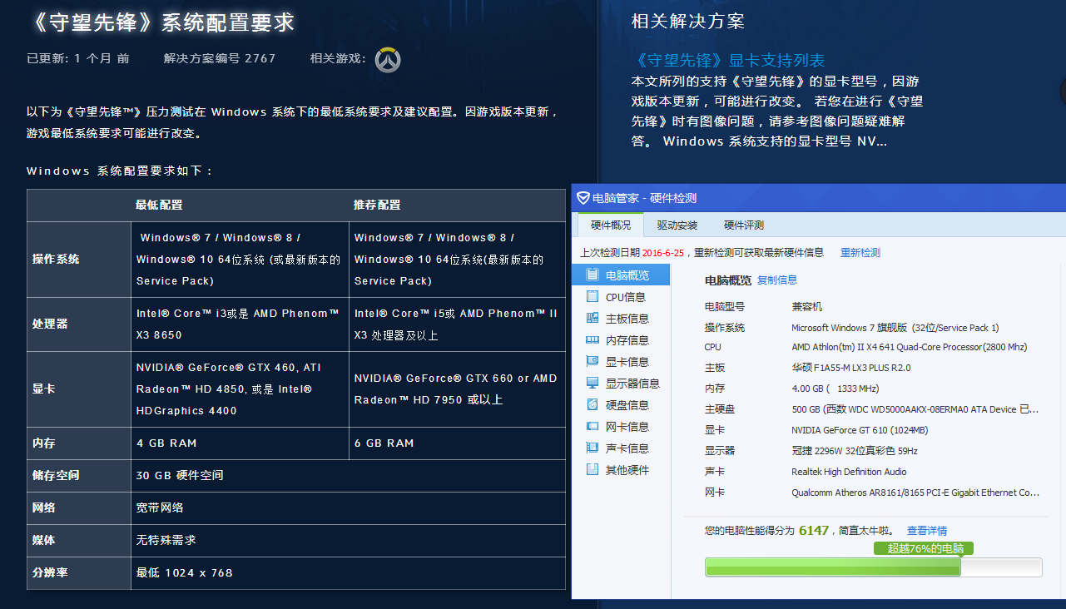The image size is (1066, 609).
Task: Click the recommended Intel Core i5 processor cell
Action: coord(457,324)
